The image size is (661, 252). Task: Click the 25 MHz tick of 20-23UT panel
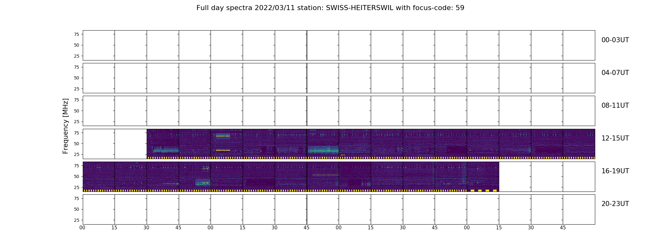click(x=76, y=220)
